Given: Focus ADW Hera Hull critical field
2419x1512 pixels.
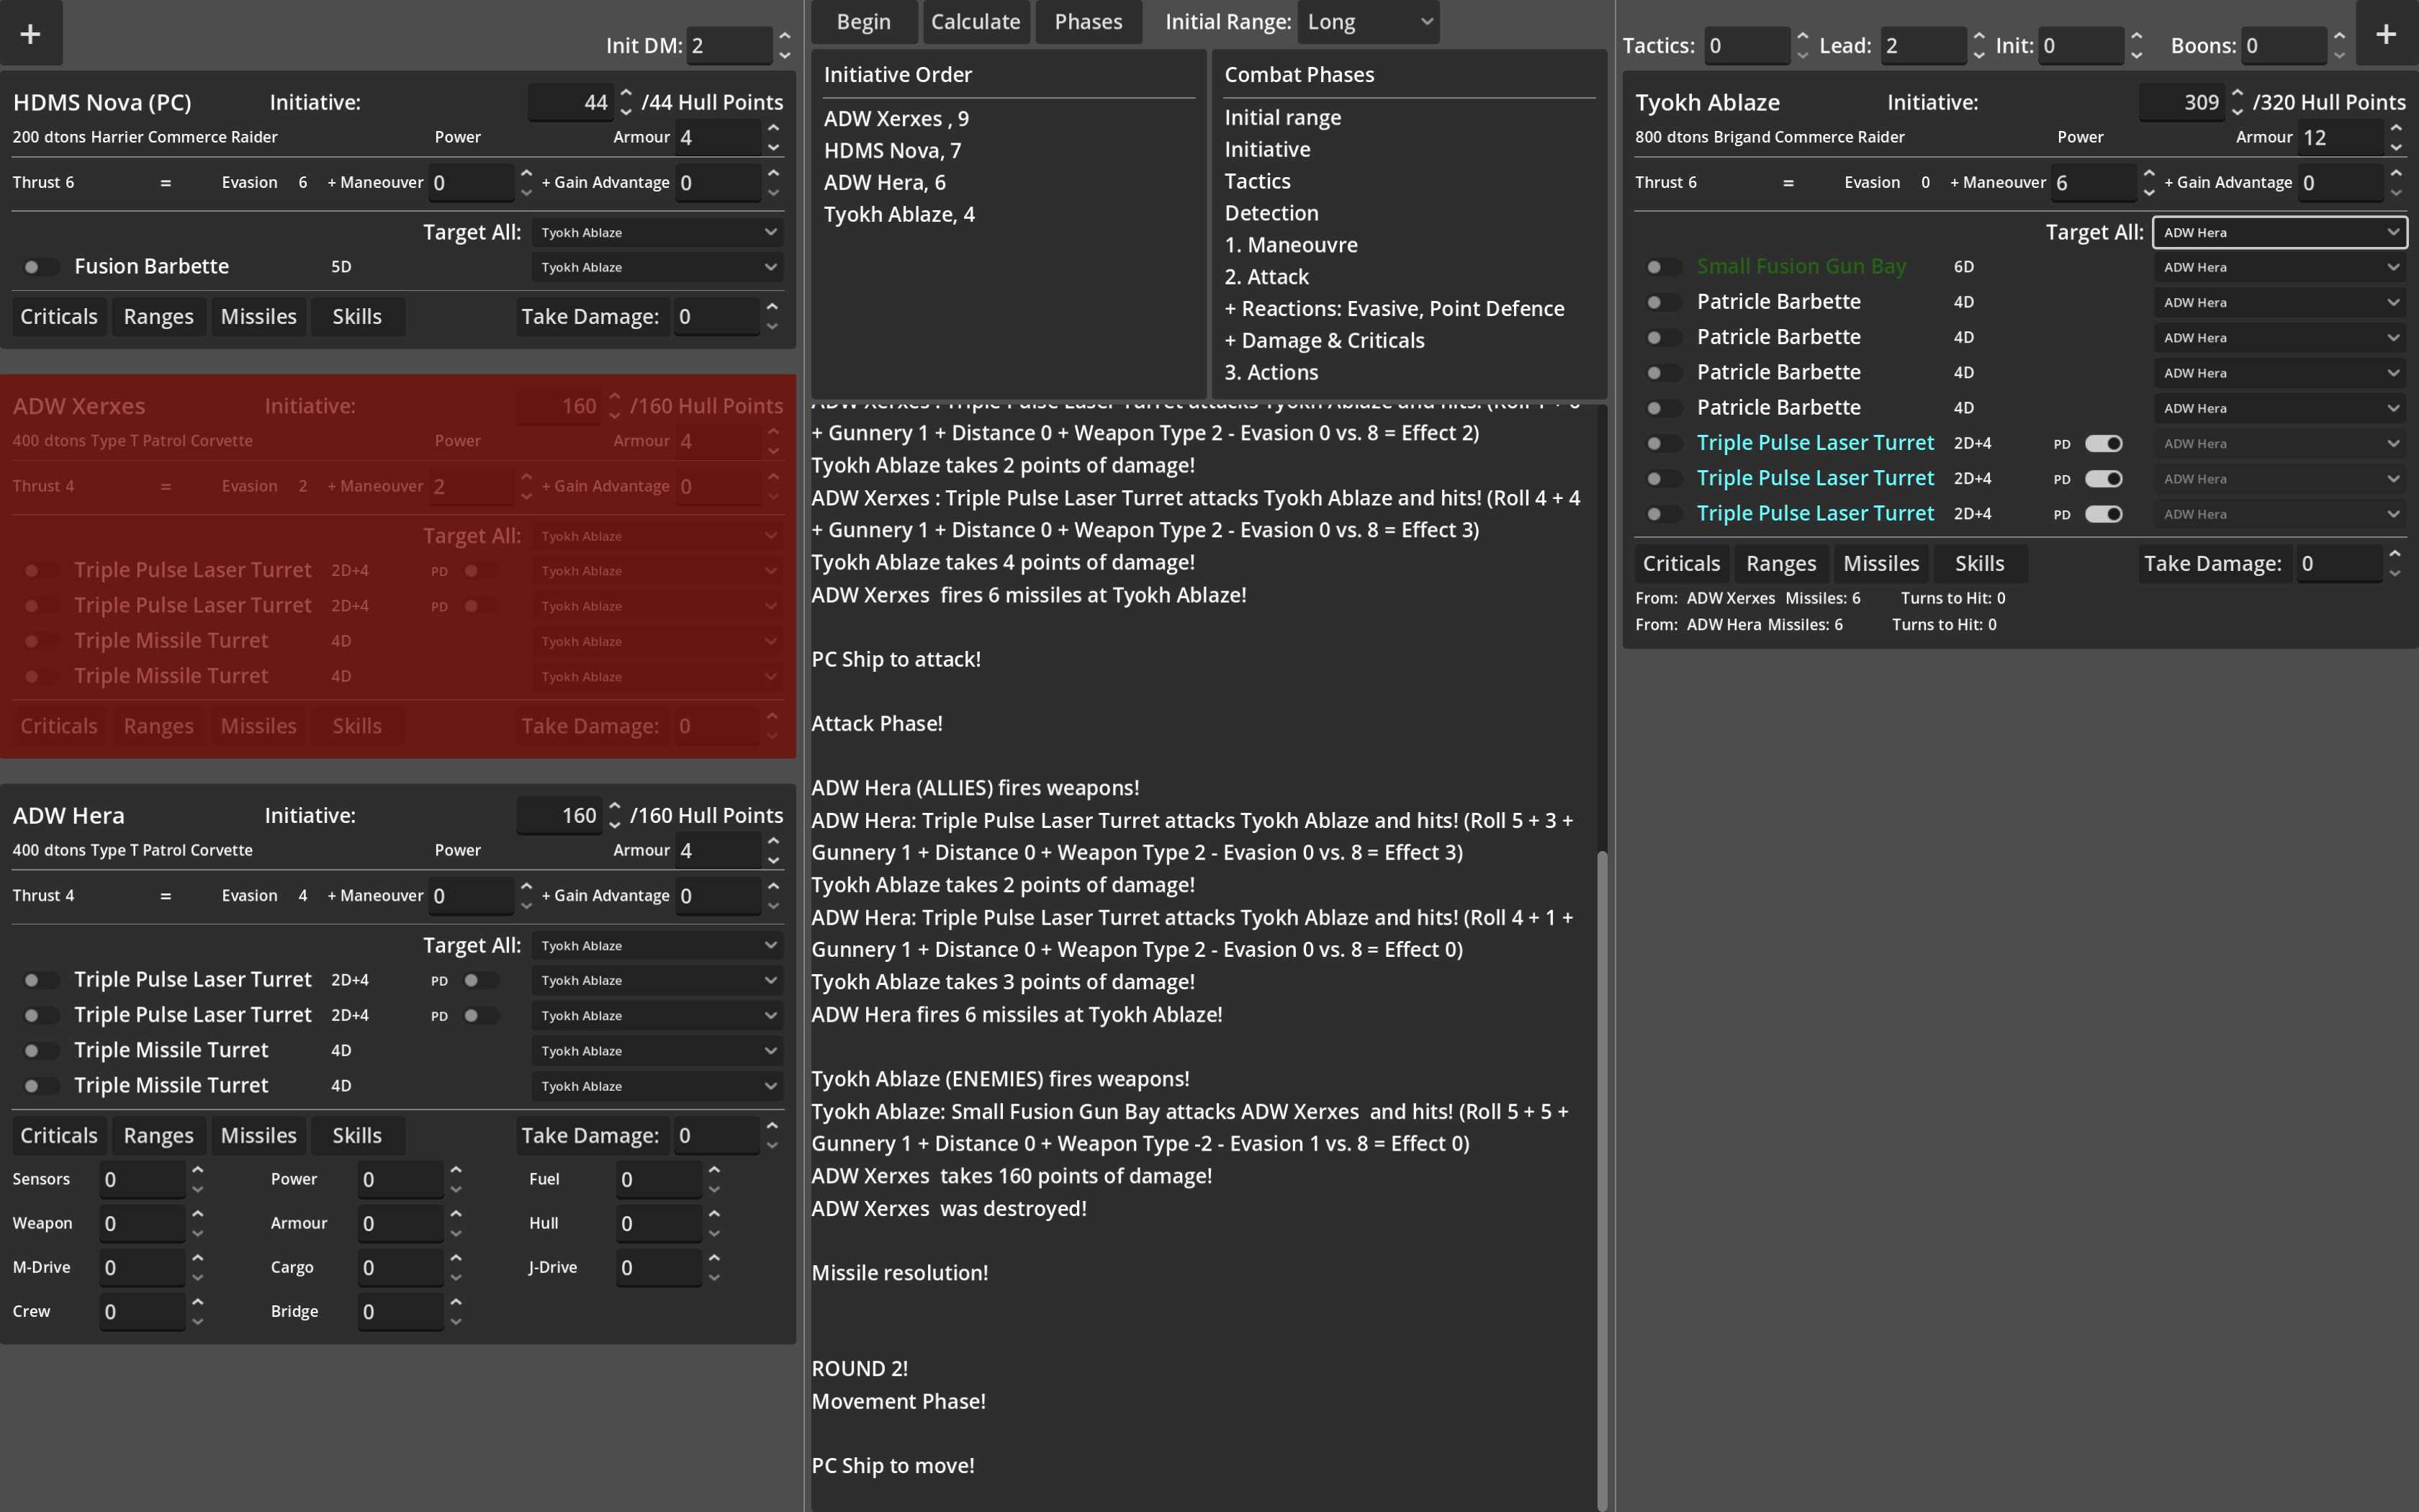Looking at the screenshot, I should pyautogui.click(x=659, y=1224).
